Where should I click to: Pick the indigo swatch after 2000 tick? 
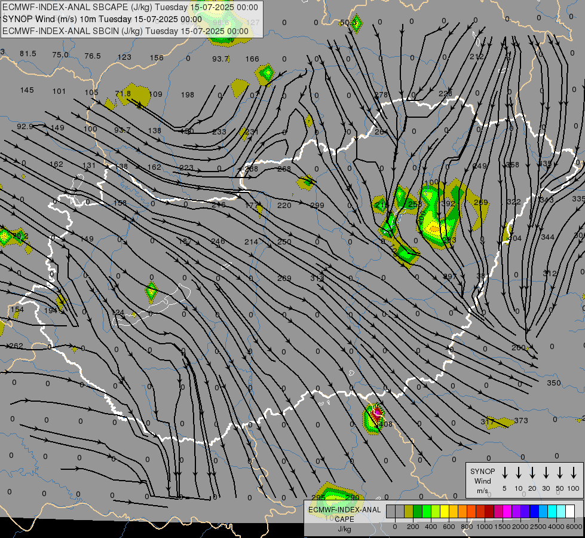[x=525, y=511]
